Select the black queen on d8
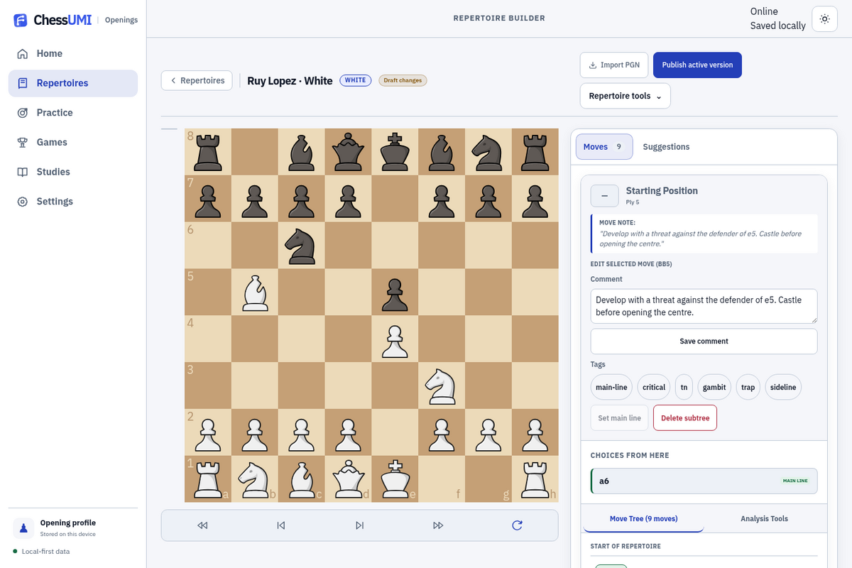The width and height of the screenshot is (852, 568). 348,151
